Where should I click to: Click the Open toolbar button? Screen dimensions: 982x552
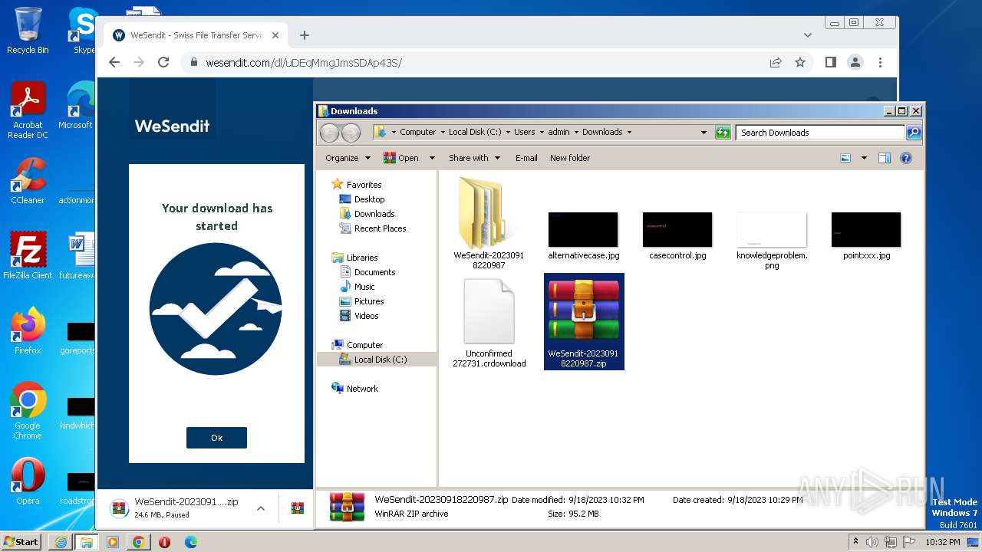click(401, 158)
